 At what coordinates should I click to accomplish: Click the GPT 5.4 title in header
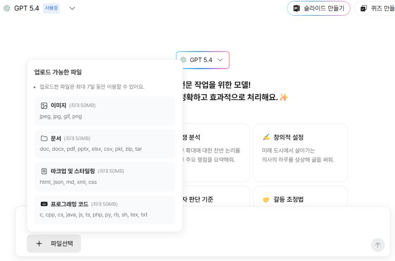(27, 8)
